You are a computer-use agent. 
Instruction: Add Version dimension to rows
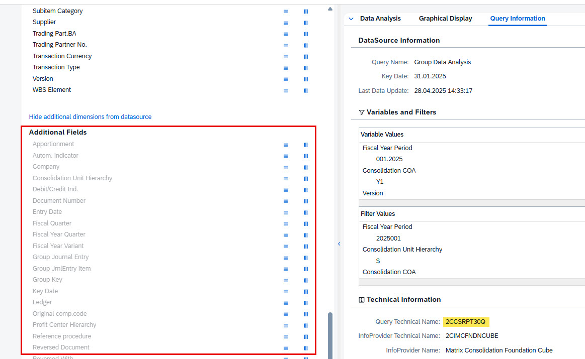click(x=286, y=79)
